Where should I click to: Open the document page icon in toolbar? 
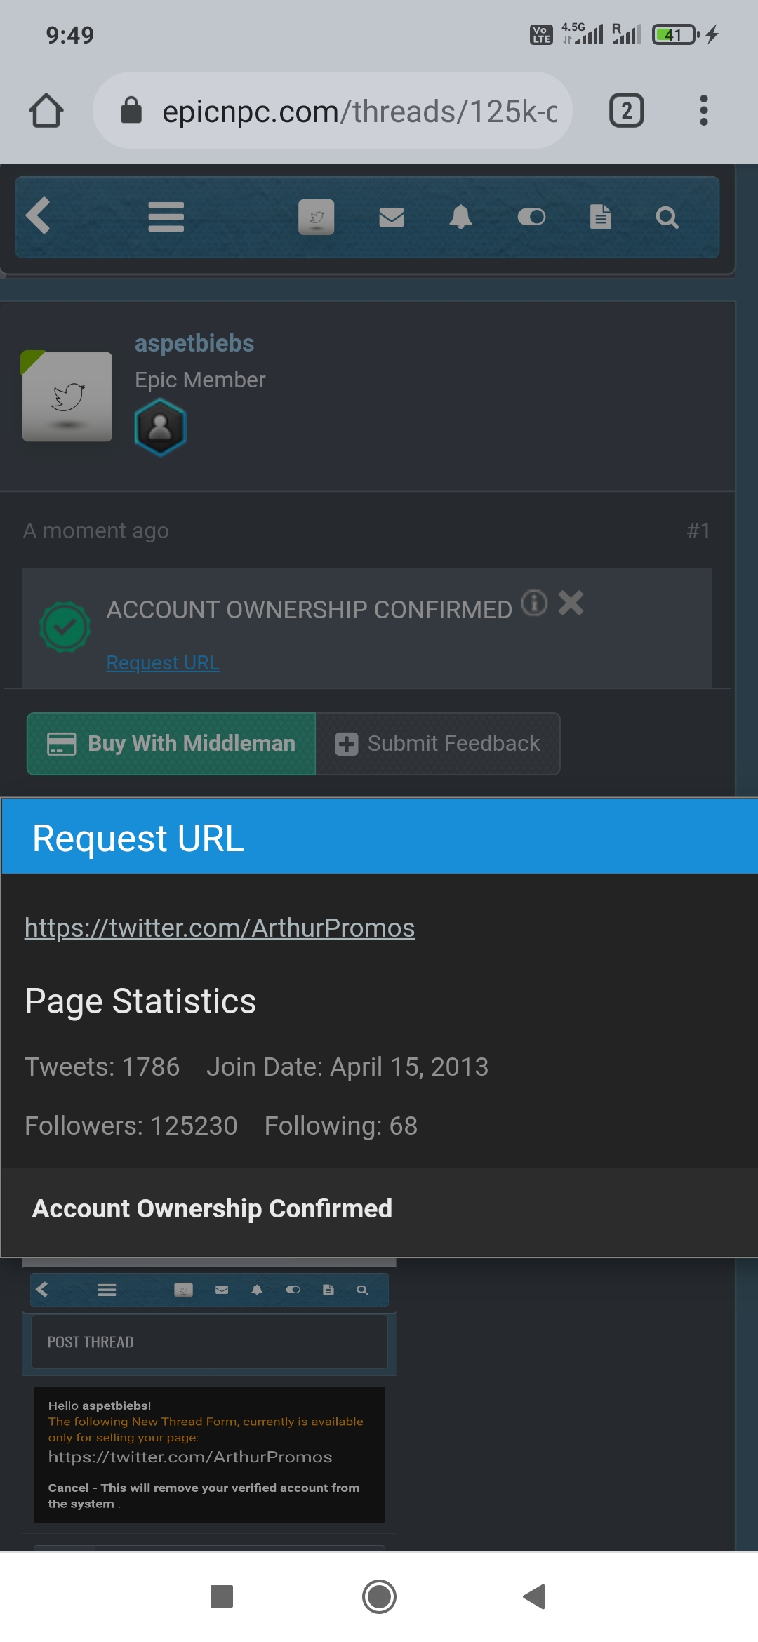[601, 217]
